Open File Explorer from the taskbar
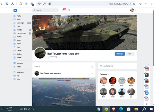 coord(136,109)
